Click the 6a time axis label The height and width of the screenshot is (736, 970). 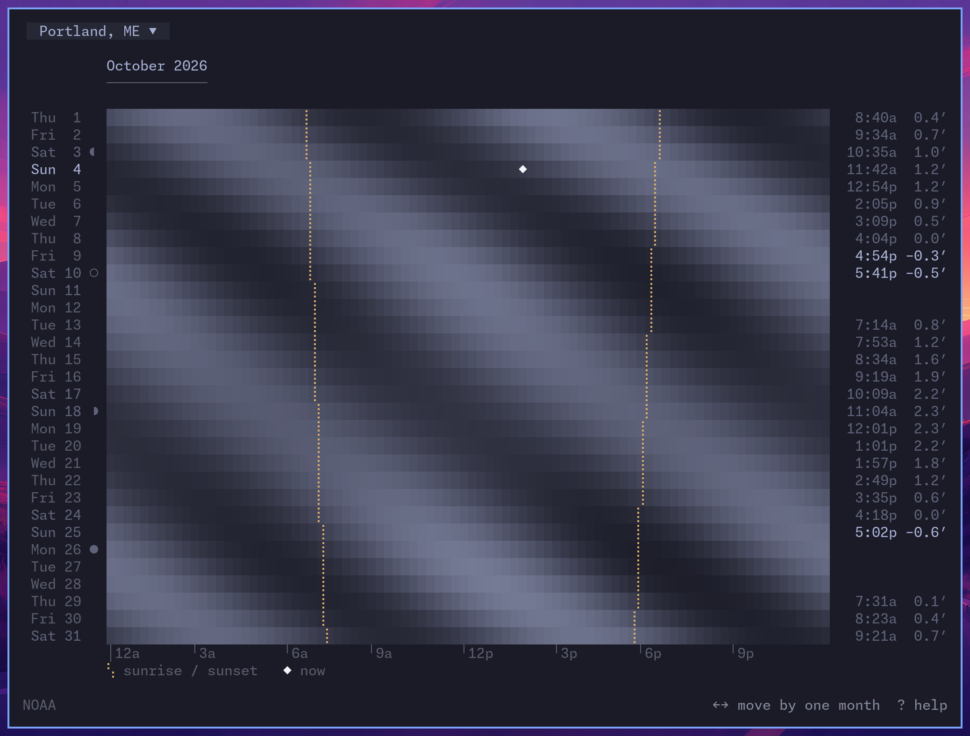click(300, 653)
